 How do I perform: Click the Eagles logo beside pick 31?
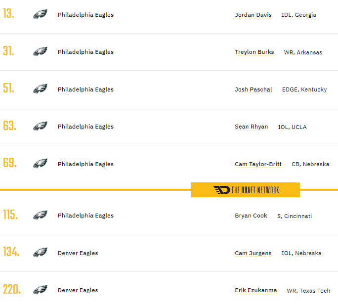tap(40, 51)
